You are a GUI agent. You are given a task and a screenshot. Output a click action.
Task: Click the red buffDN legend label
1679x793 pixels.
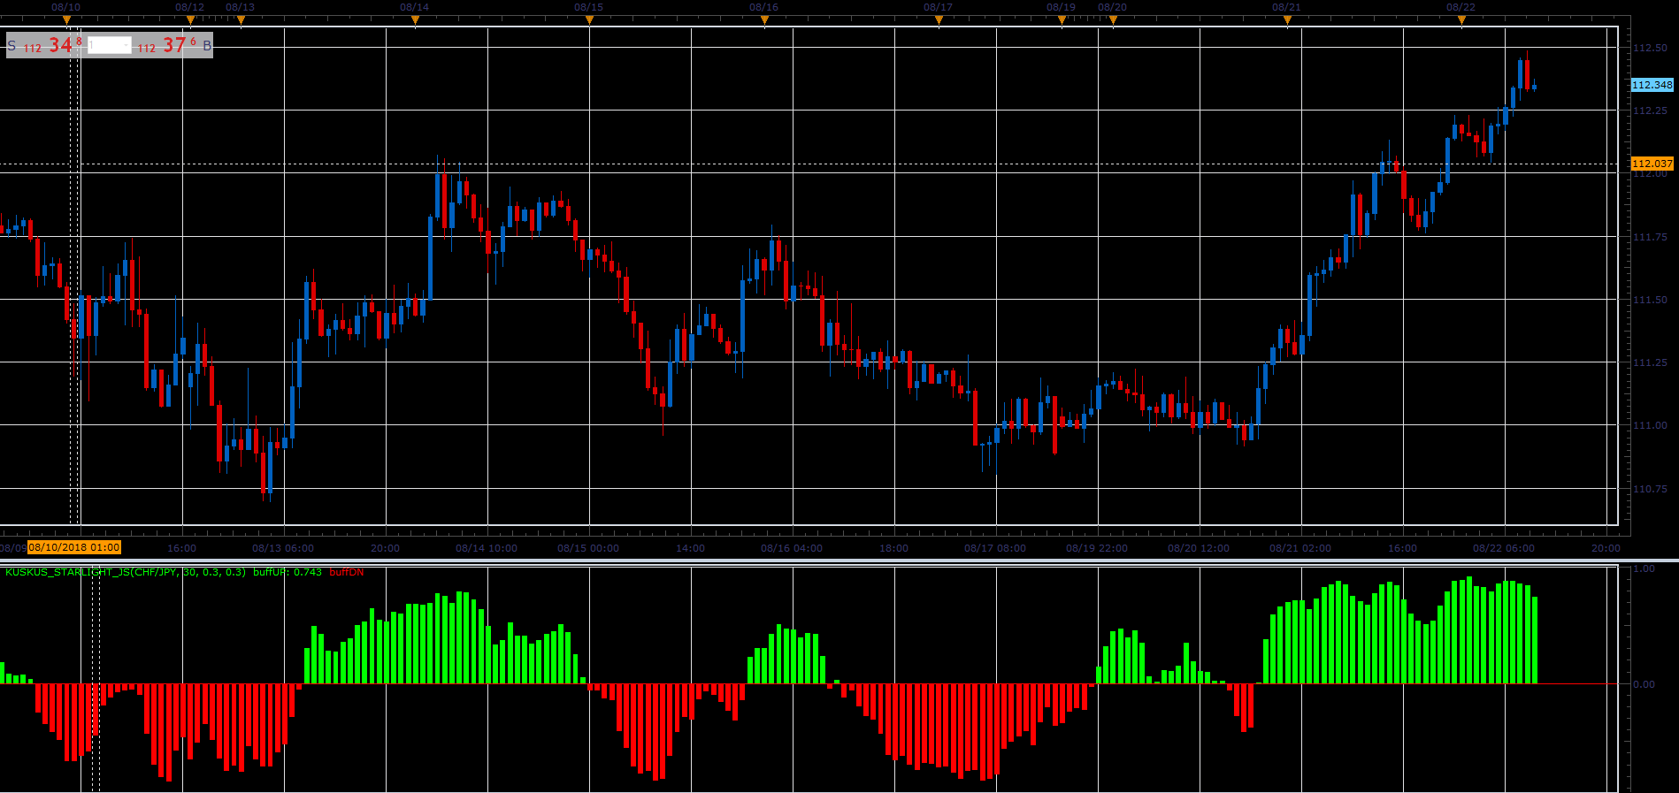(347, 572)
